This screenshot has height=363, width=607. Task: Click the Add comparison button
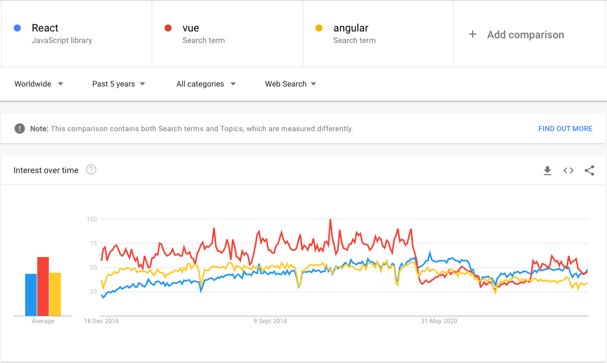(x=525, y=35)
